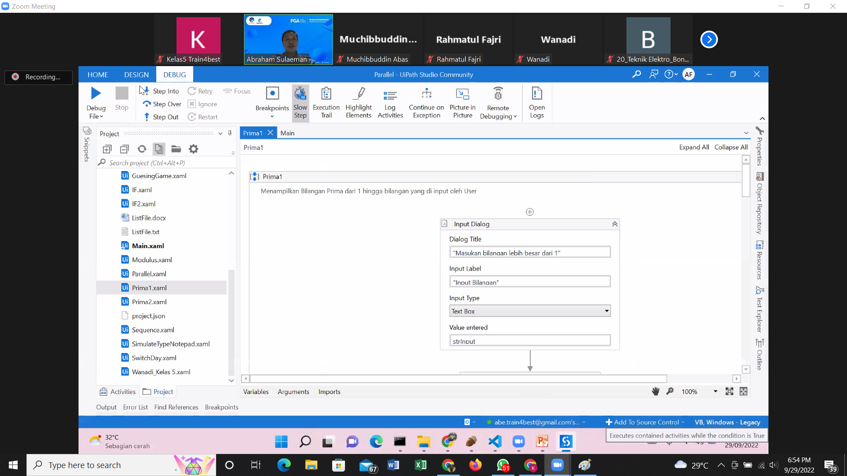Click Picture in Picture icon
This screenshot has width=847, height=476.
(462, 93)
